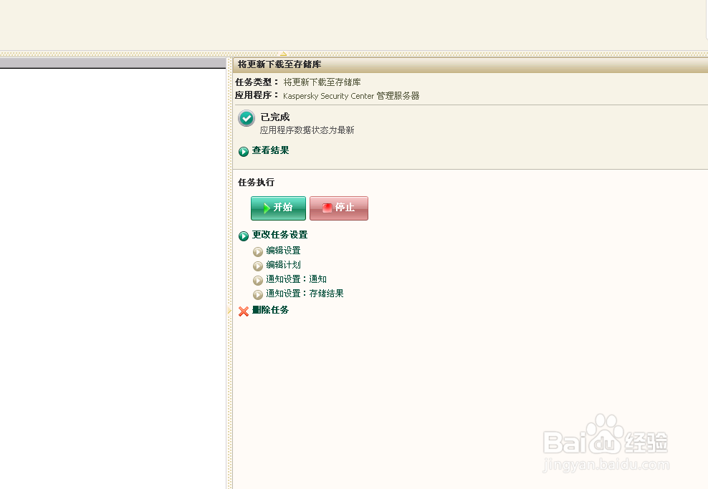Click the red X delete icon
This screenshot has height=489, width=708.
(244, 311)
